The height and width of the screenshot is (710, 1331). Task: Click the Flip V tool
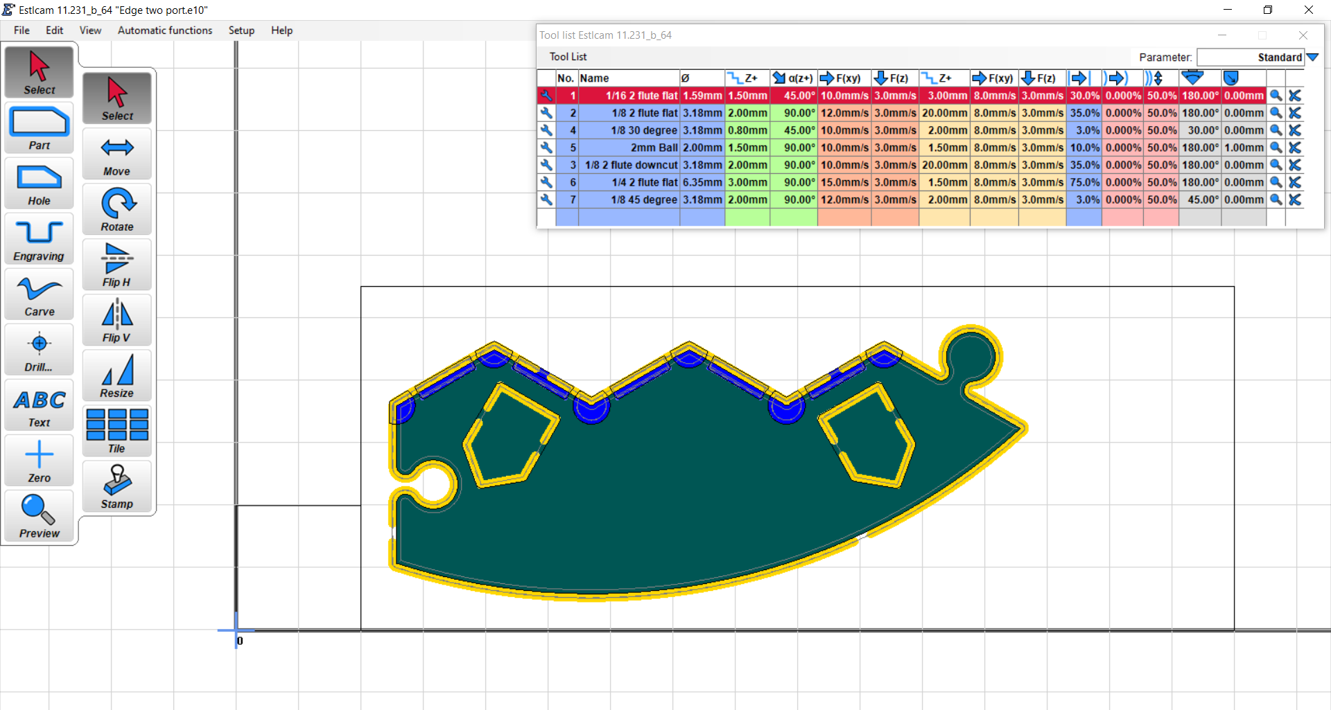pyautogui.click(x=117, y=320)
